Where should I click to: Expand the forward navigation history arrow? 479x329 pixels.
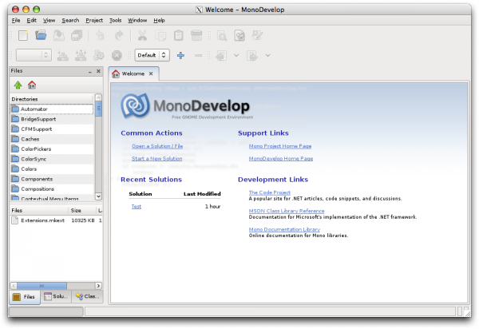click(x=267, y=56)
